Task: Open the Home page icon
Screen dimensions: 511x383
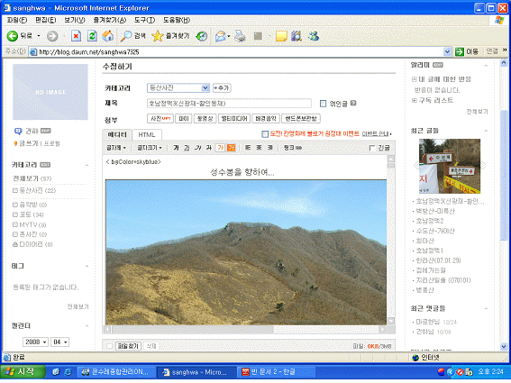Action: coord(108,36)
